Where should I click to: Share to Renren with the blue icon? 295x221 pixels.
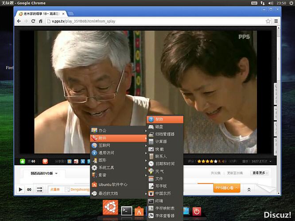[83, 161]
